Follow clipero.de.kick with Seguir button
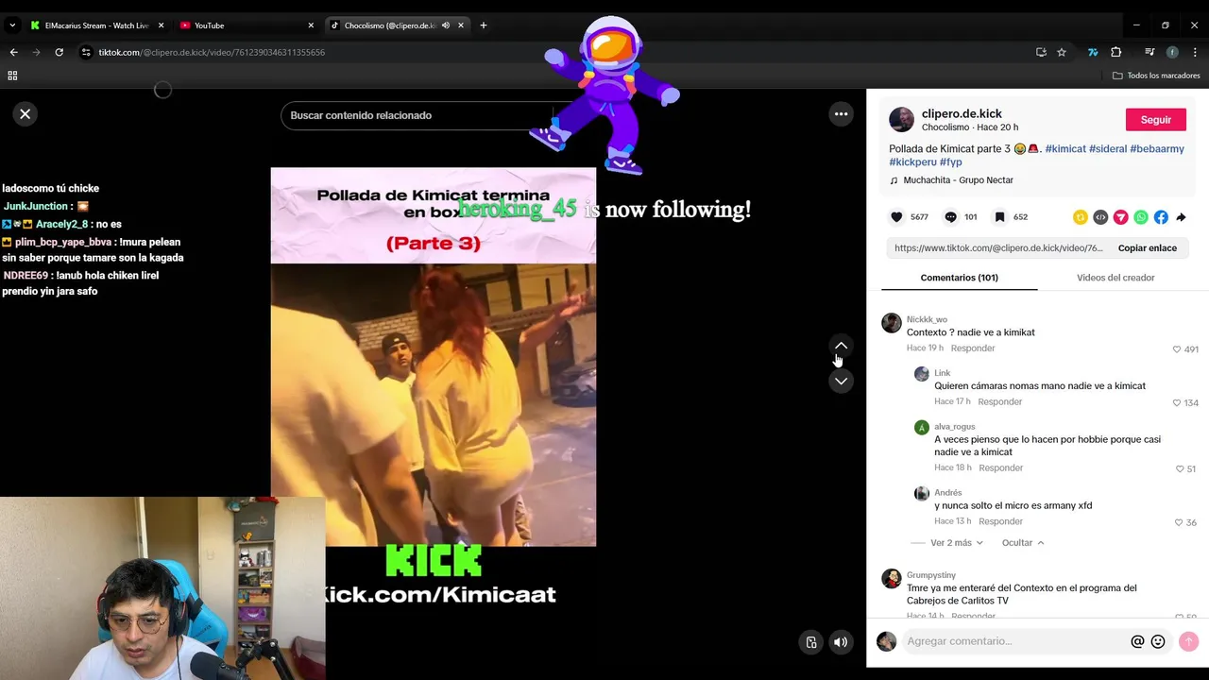 (1155, 120)
